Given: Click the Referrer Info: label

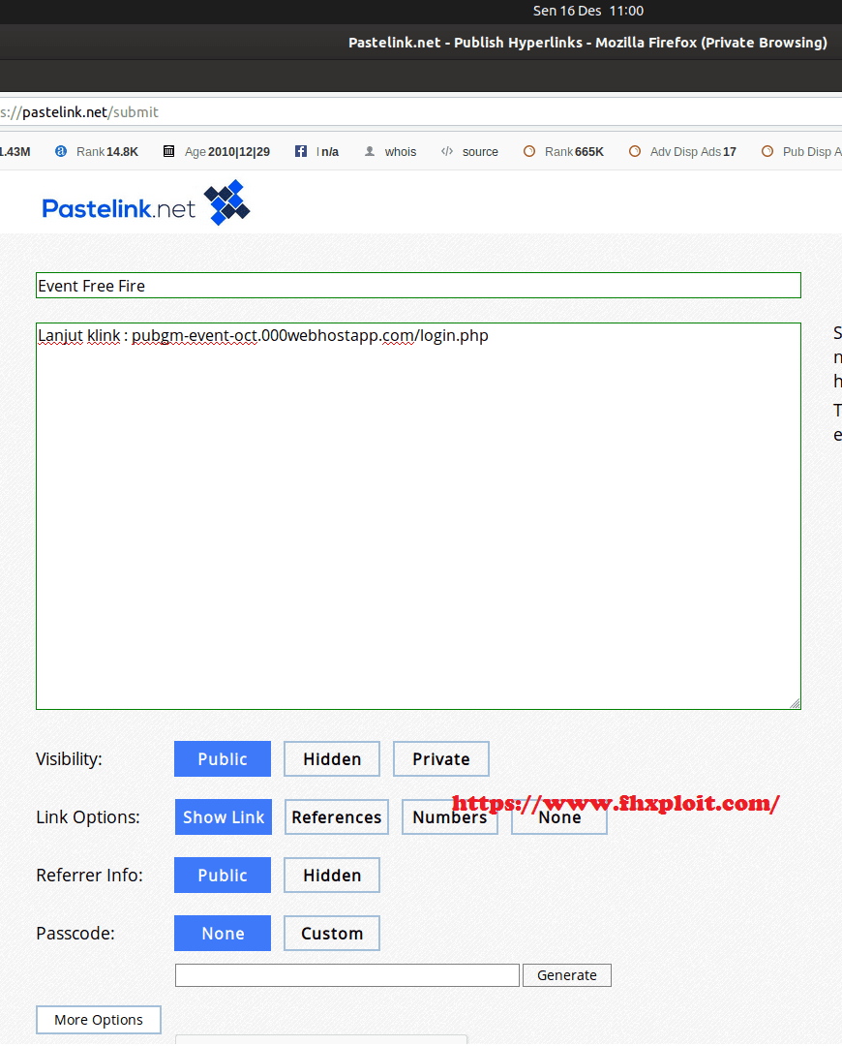Looking at the screenshot, I should click(89, 876).
